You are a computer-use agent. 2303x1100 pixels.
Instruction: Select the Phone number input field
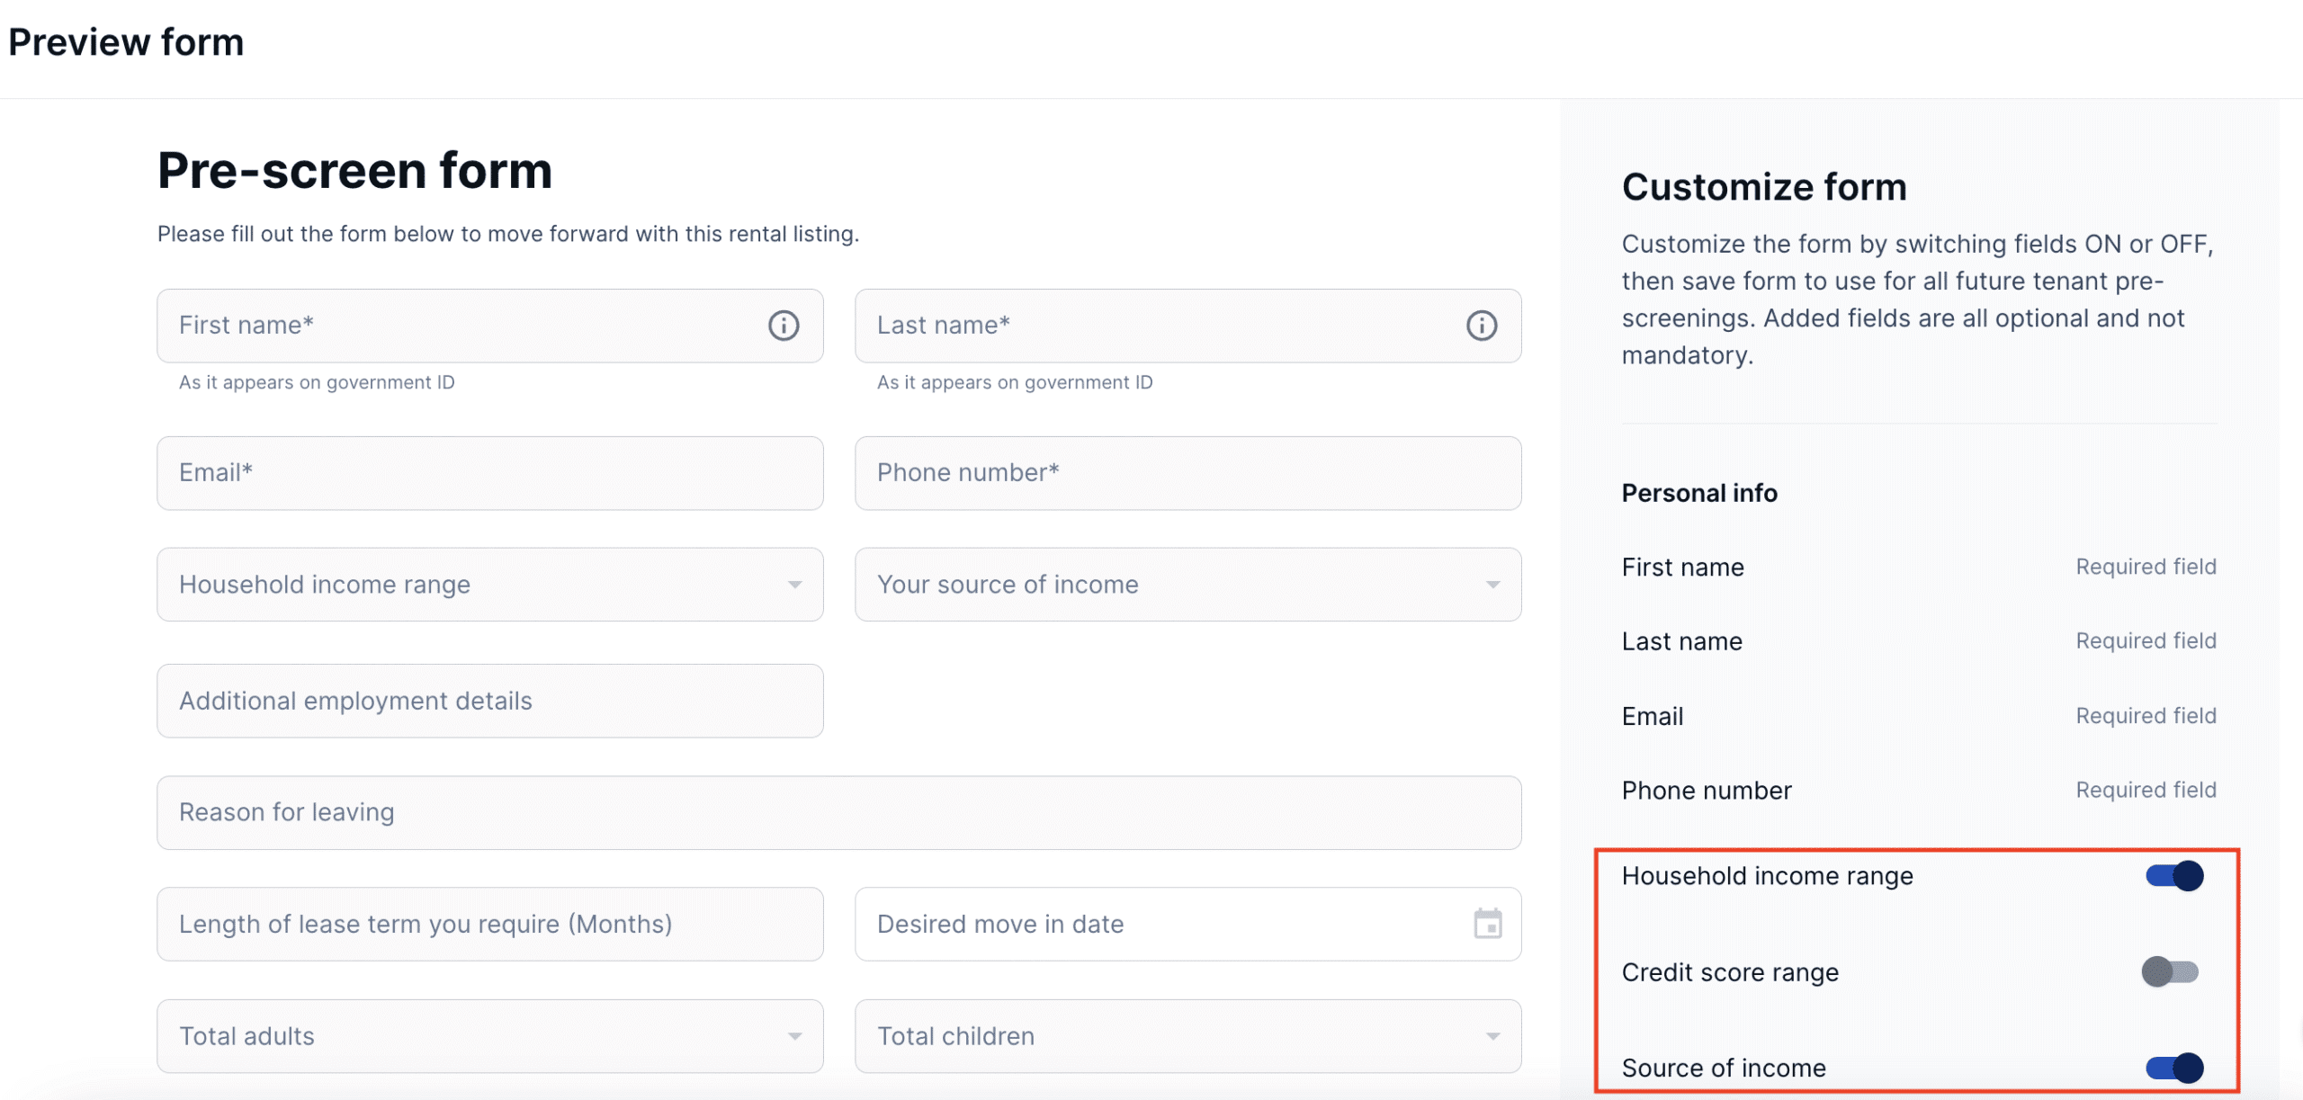point(1187,473)
